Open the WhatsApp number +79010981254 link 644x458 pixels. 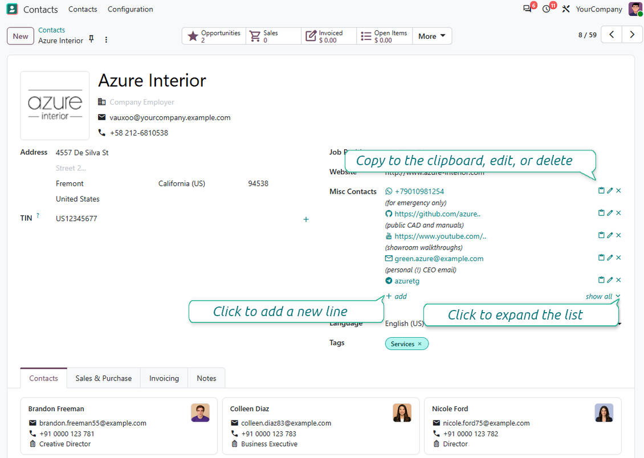click(419, 191)
